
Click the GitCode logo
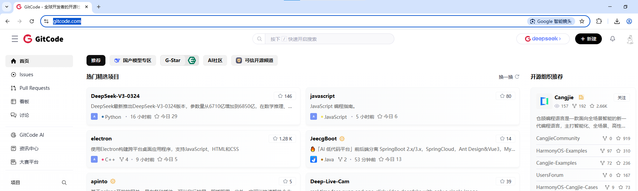pyautogui.click(x=43, y=39)
